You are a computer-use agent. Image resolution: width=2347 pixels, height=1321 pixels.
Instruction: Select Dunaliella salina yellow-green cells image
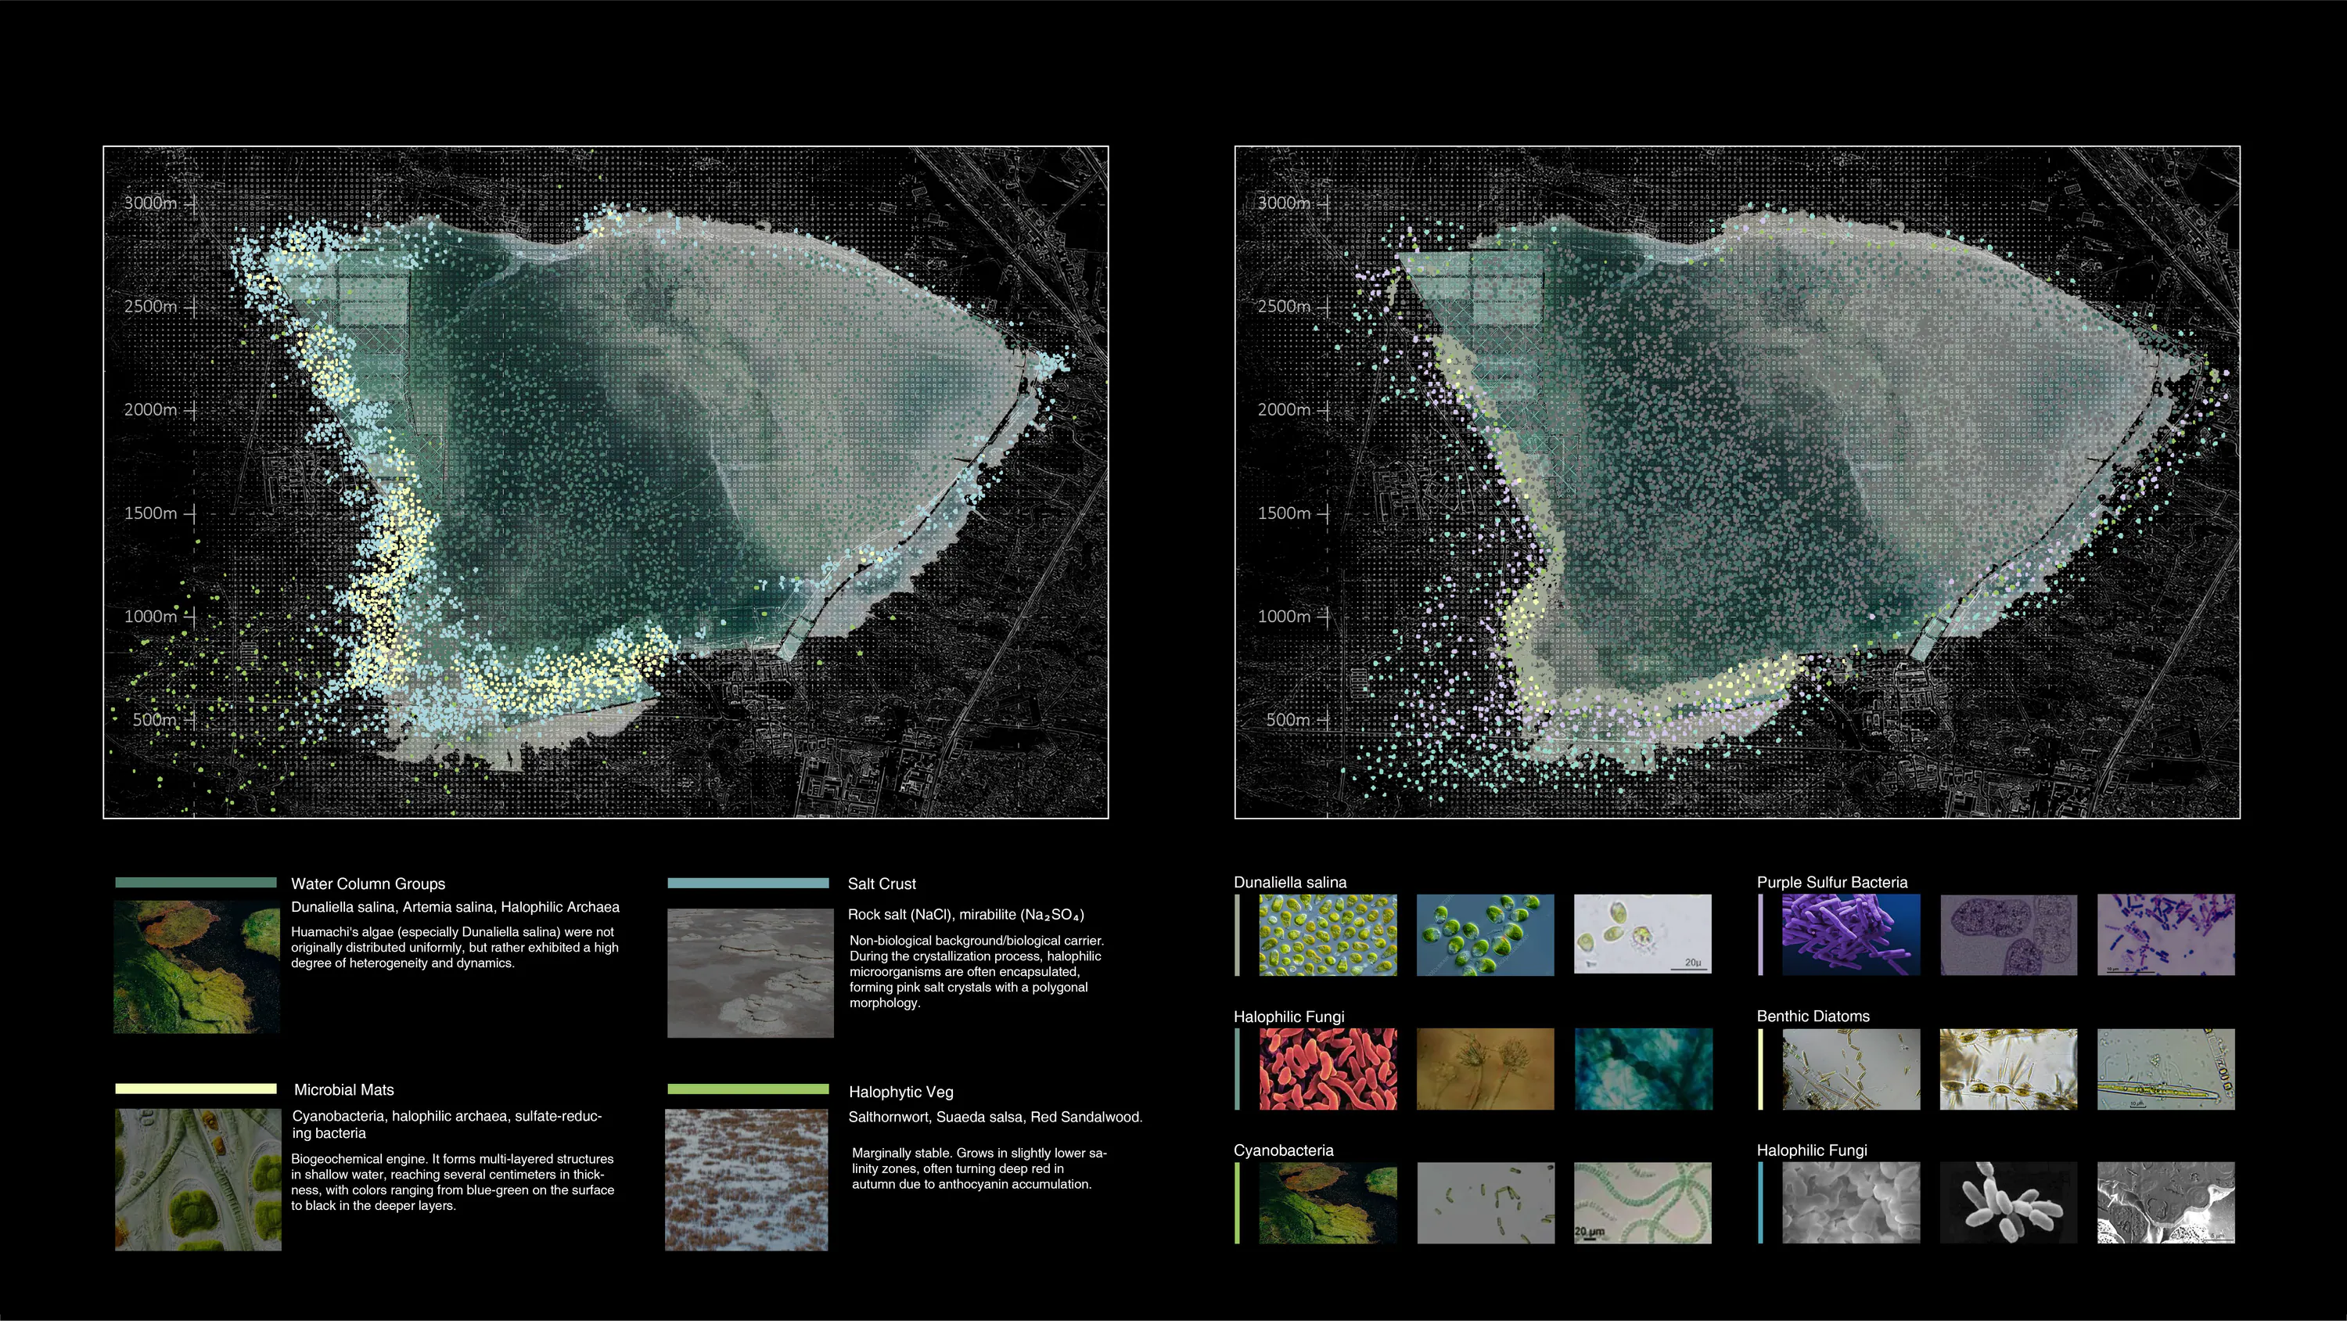[1328, 934]
